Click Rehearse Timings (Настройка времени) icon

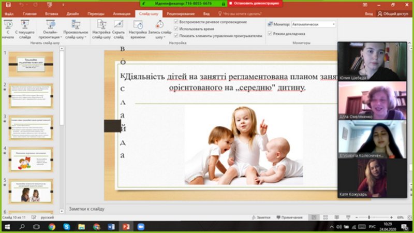pyautogui.click(x=138, y=29)
